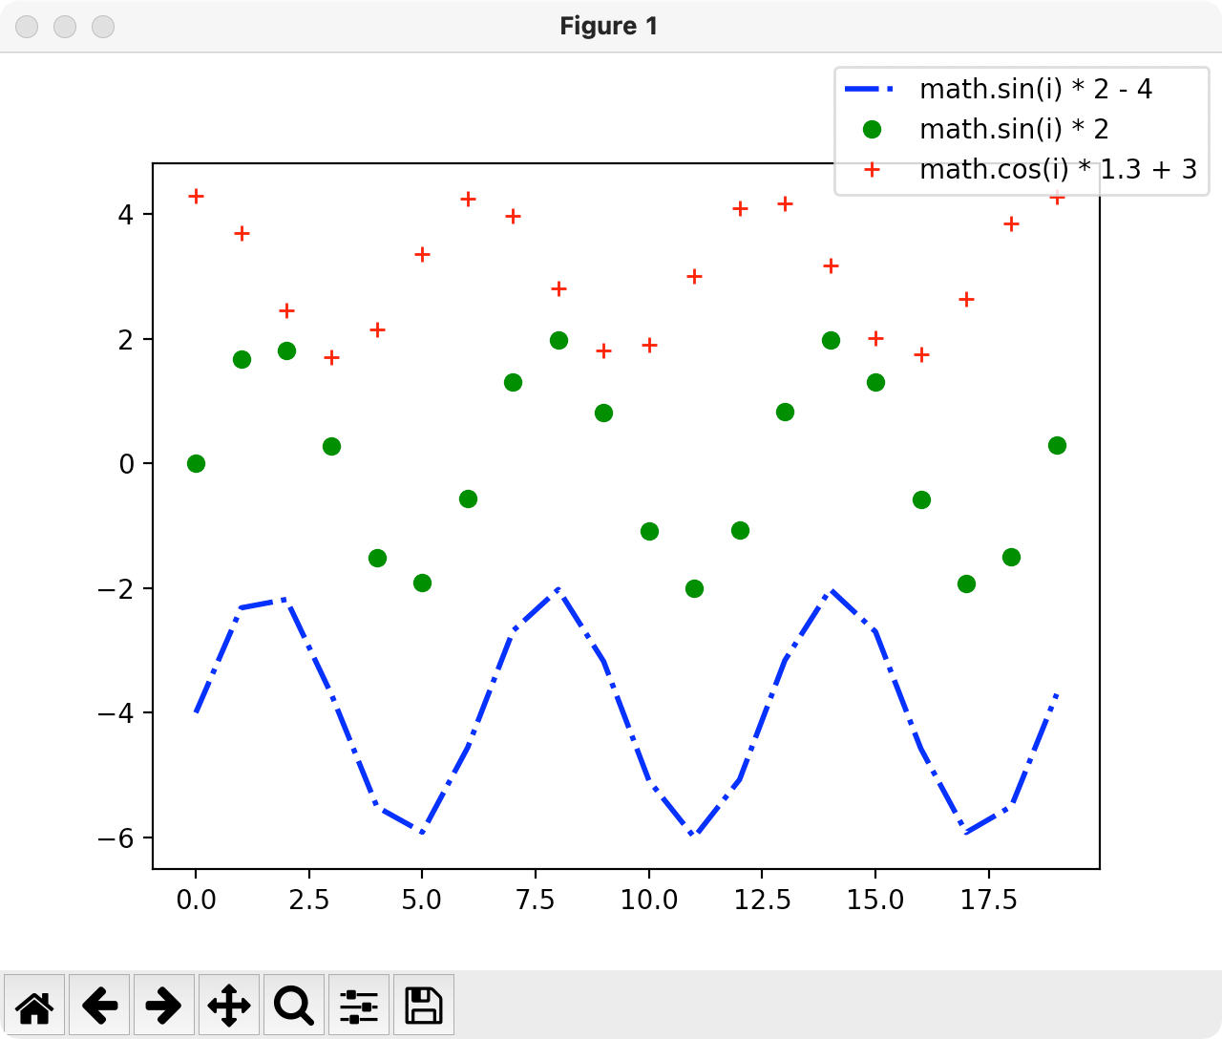Click the "Figure 1" window title
1222x1039 pixels.
click(x=609, y=26)
